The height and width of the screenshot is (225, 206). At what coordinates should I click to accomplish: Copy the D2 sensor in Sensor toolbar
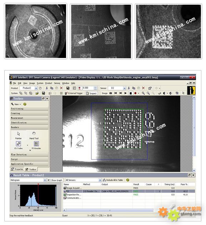click(134, 88)
